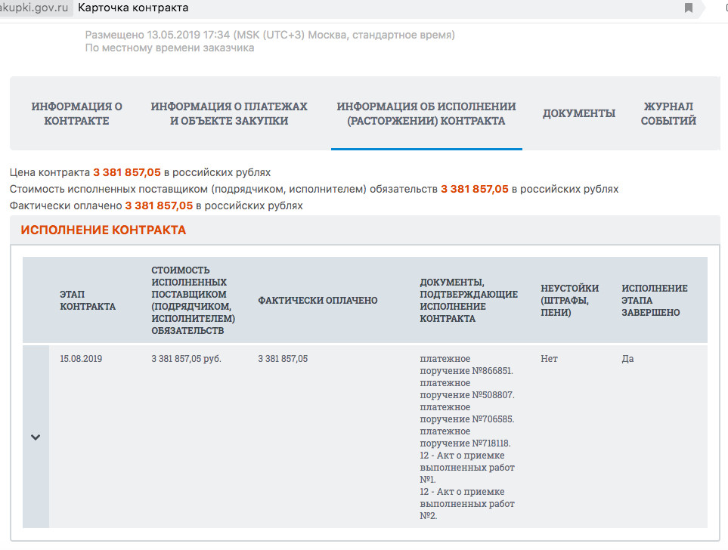Click the bookmark icon in the address bar
728x550 pixels.
[689, 8]
